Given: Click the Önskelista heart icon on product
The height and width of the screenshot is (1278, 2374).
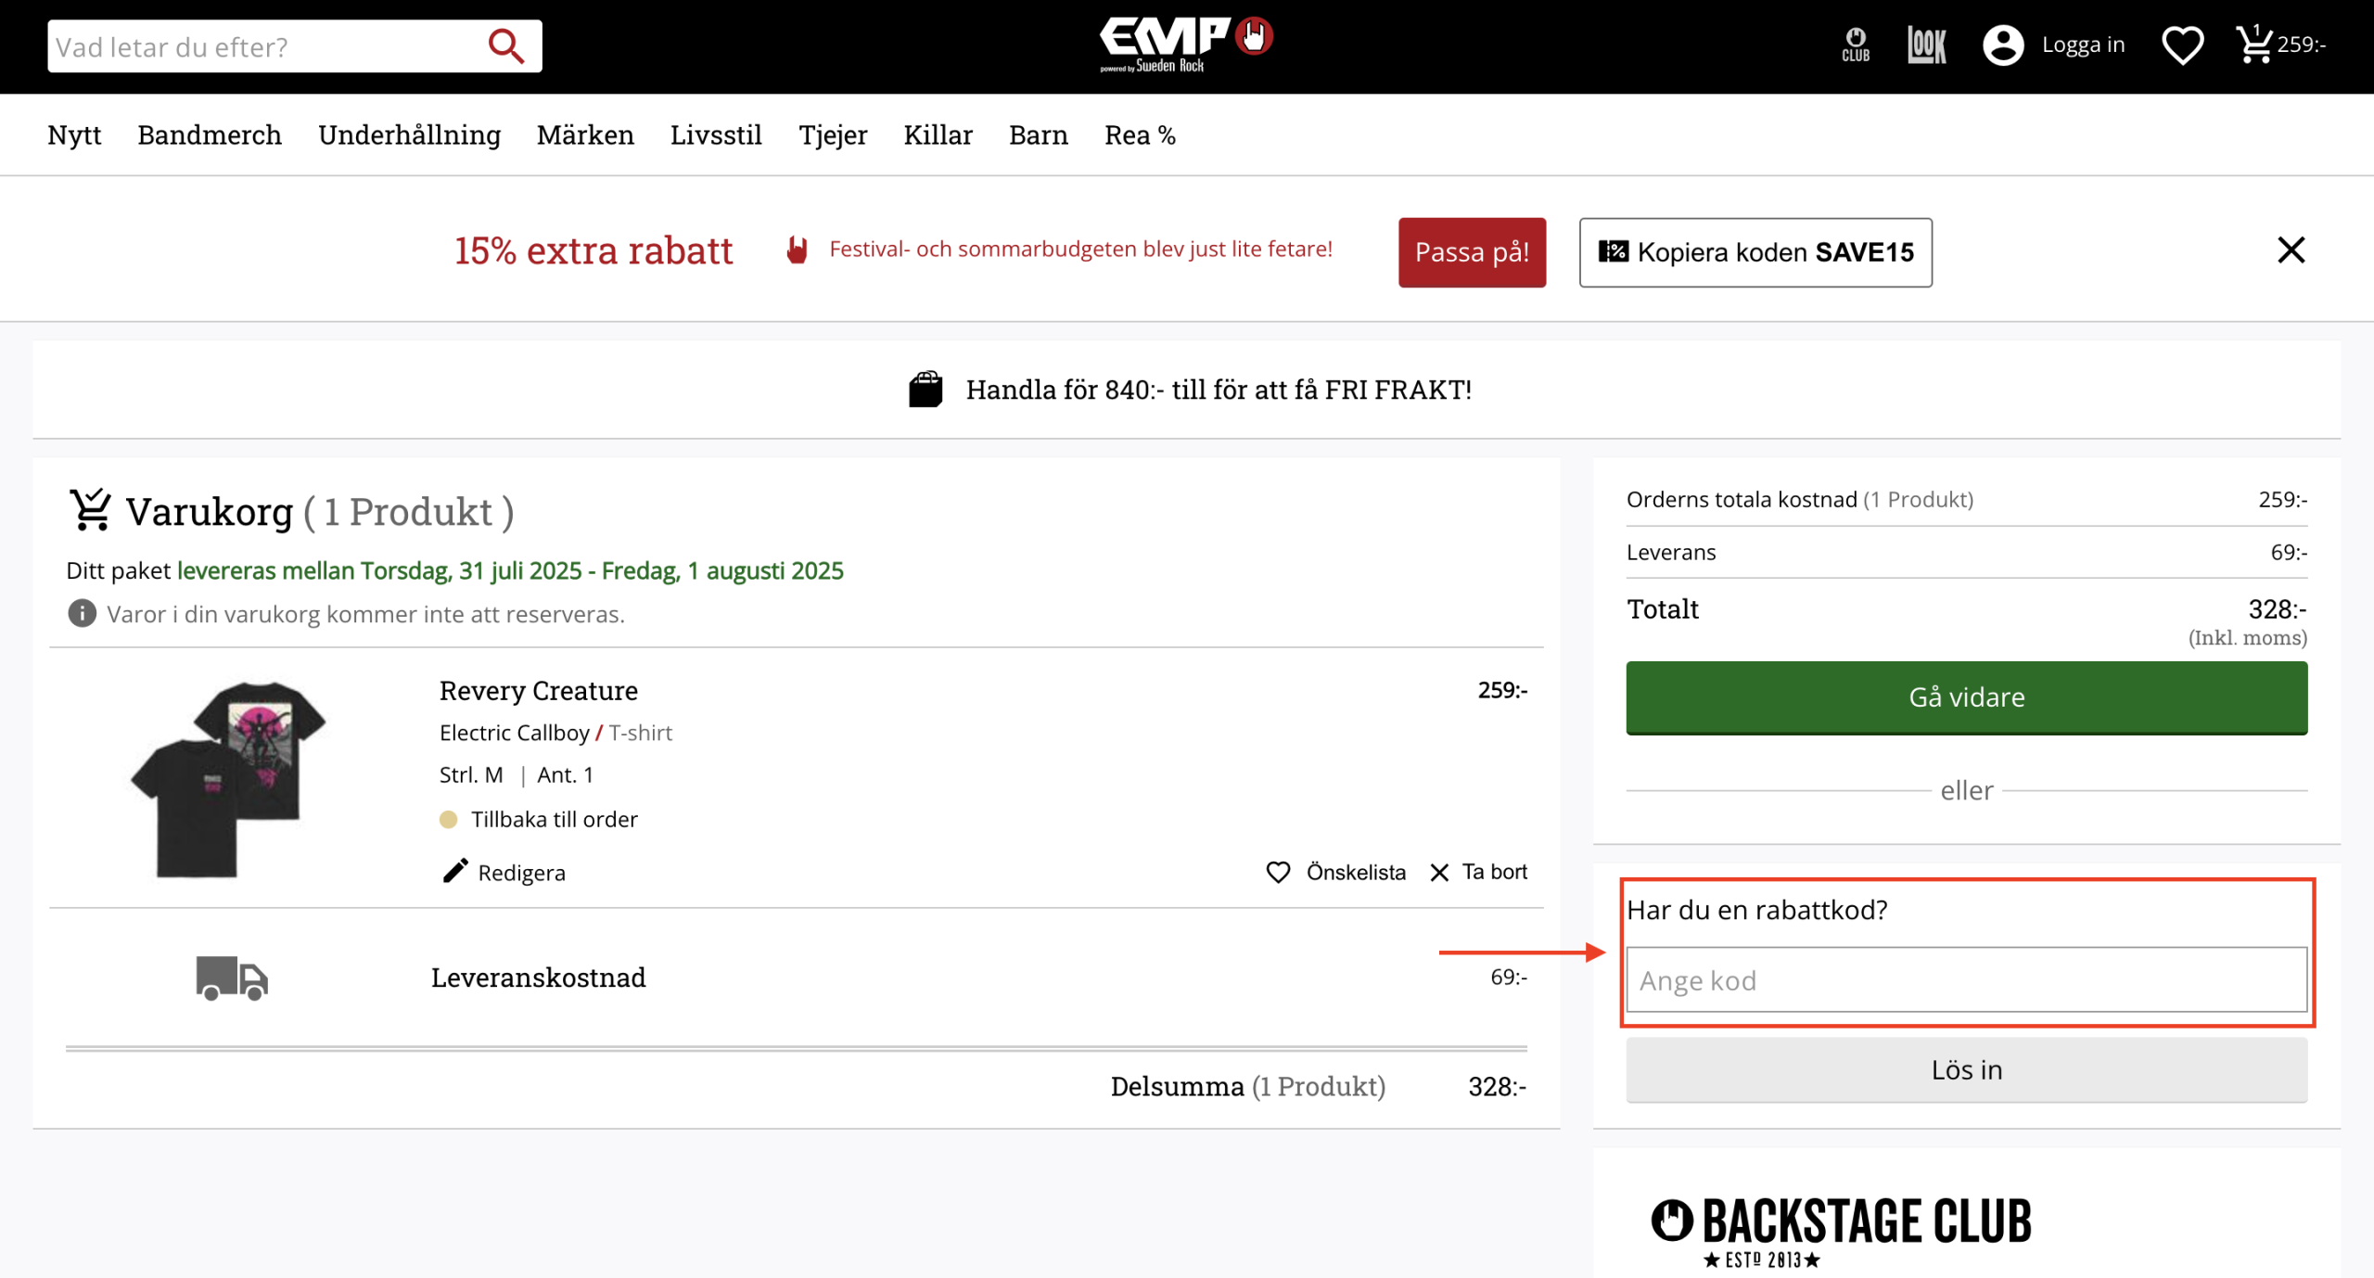Looking at the screenshot, I should pyautogui.click(x=1278, y=873).
